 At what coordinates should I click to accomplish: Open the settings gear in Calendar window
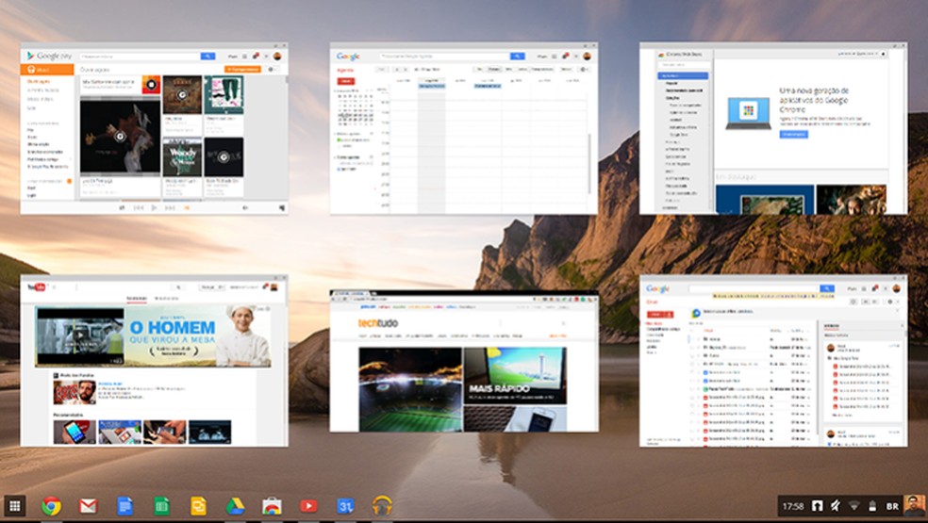[584, 69]
